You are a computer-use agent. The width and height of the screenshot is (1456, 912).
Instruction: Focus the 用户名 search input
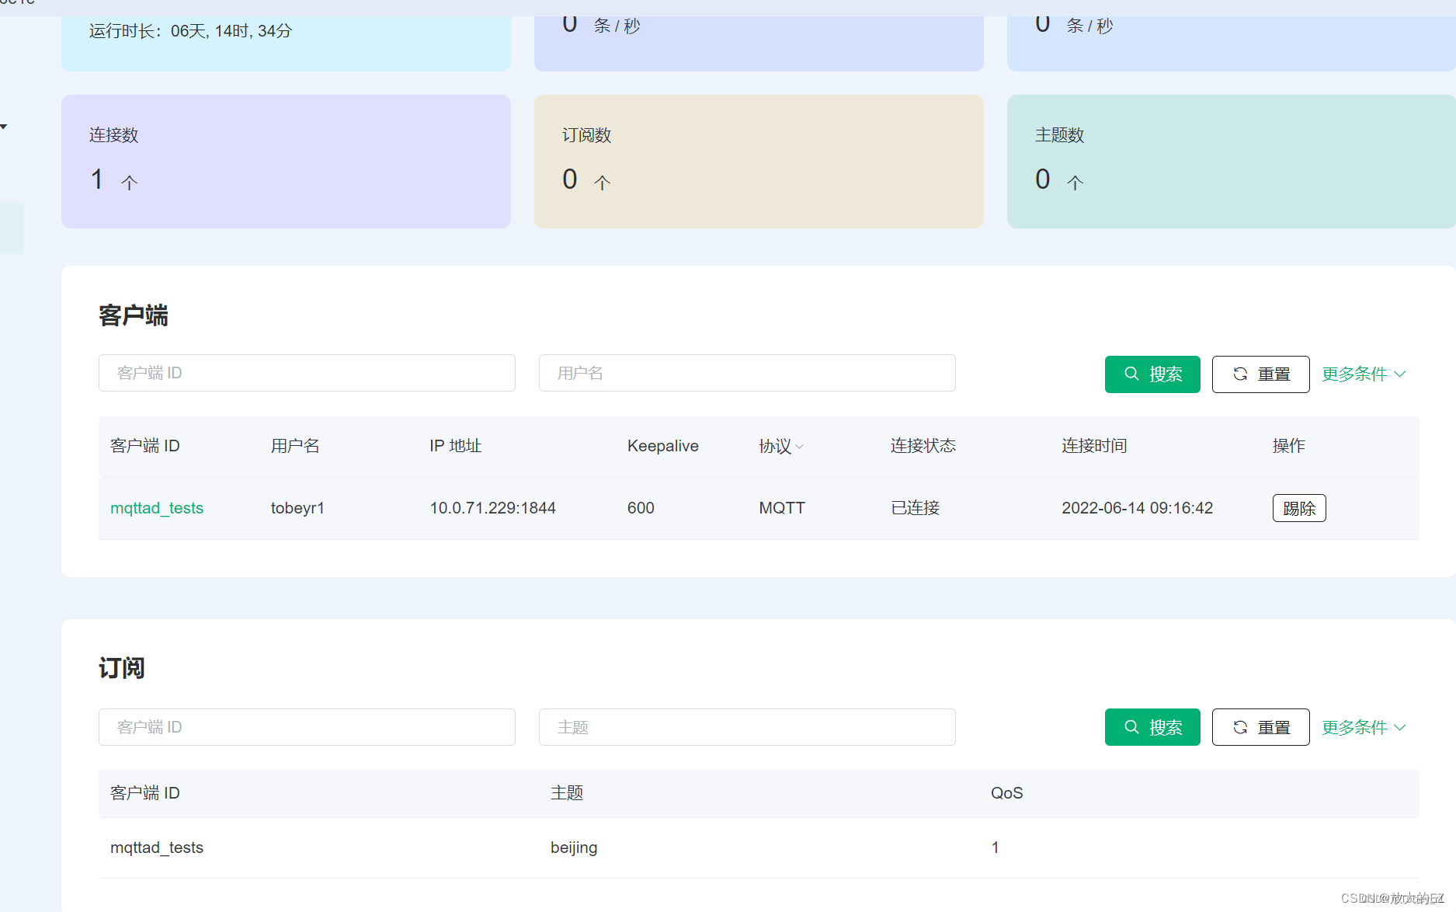(746, 373)
